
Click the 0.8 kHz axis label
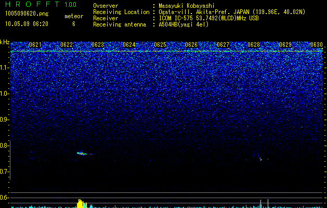click(x=5, y=146)
